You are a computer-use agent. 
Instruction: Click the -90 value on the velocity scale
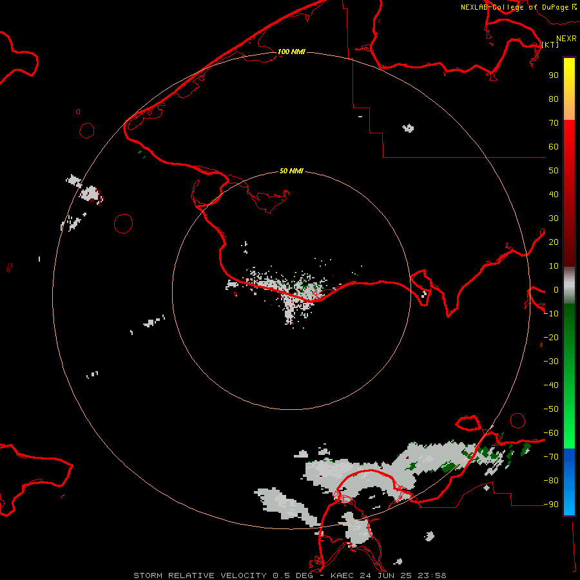click(551, 505)
